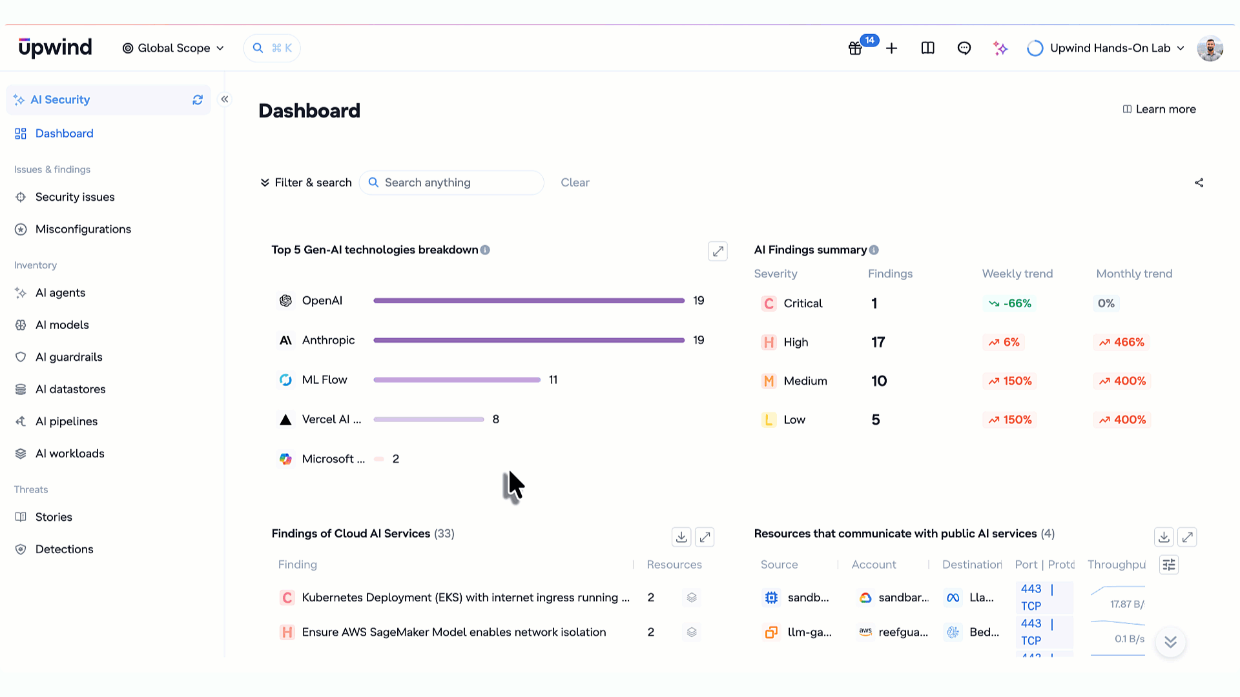Open the Global Scope dropdown

click(x=173, y=48)
